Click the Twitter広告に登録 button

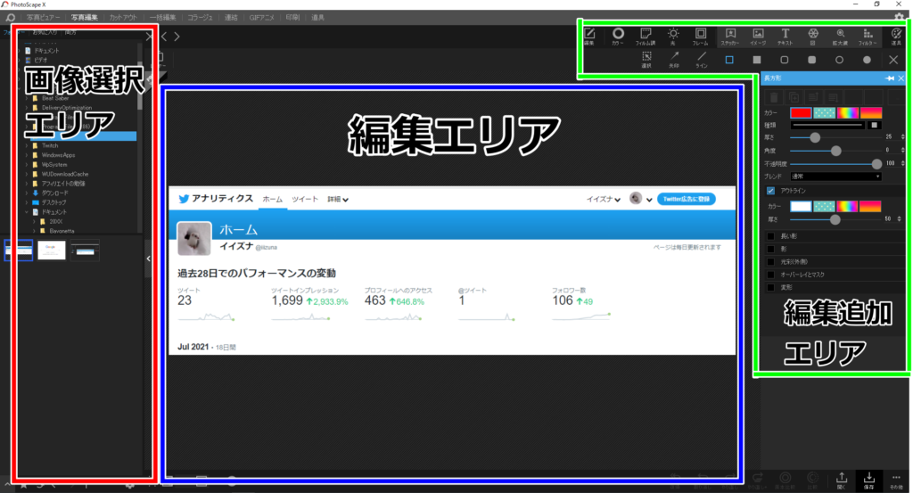tap(693, 199)
